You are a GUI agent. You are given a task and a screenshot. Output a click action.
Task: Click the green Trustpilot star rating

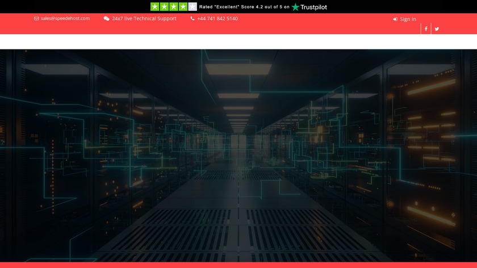[173, 7]
